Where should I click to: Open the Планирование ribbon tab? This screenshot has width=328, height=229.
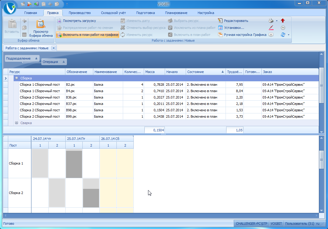pos(176,13)
